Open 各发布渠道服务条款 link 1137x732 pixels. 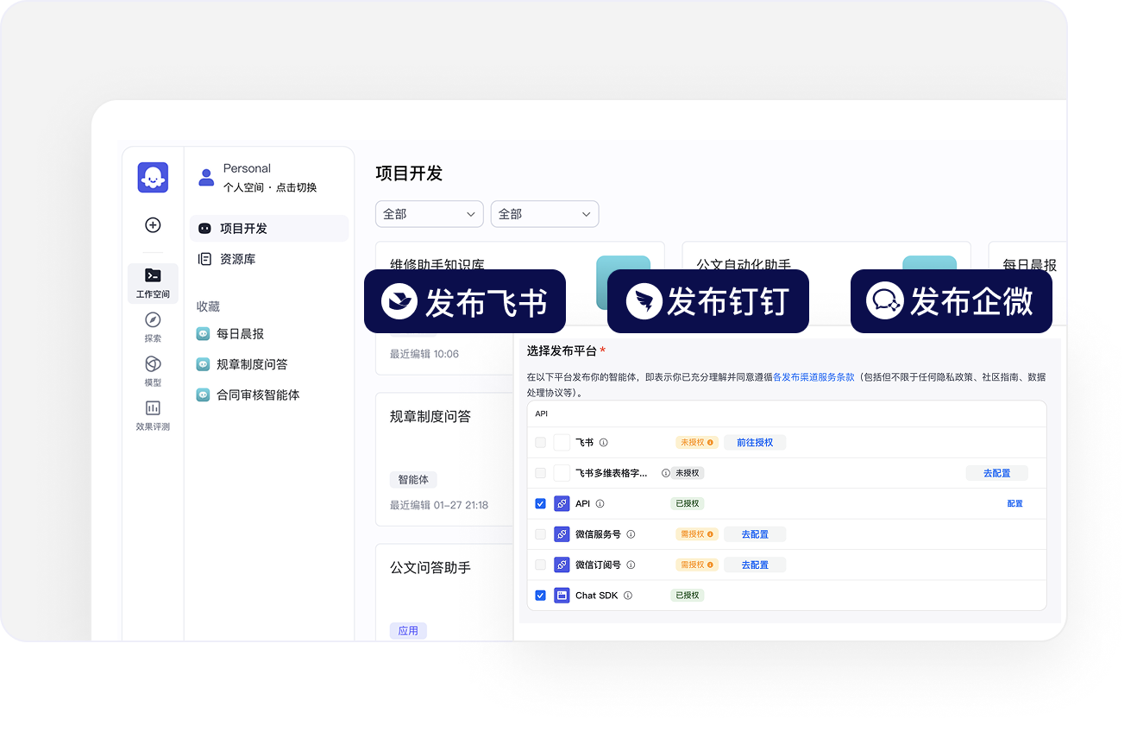pos(814,376)
